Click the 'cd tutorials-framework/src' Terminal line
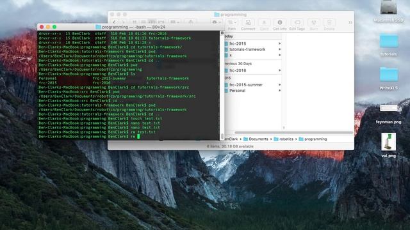 (x=114, y=88)
